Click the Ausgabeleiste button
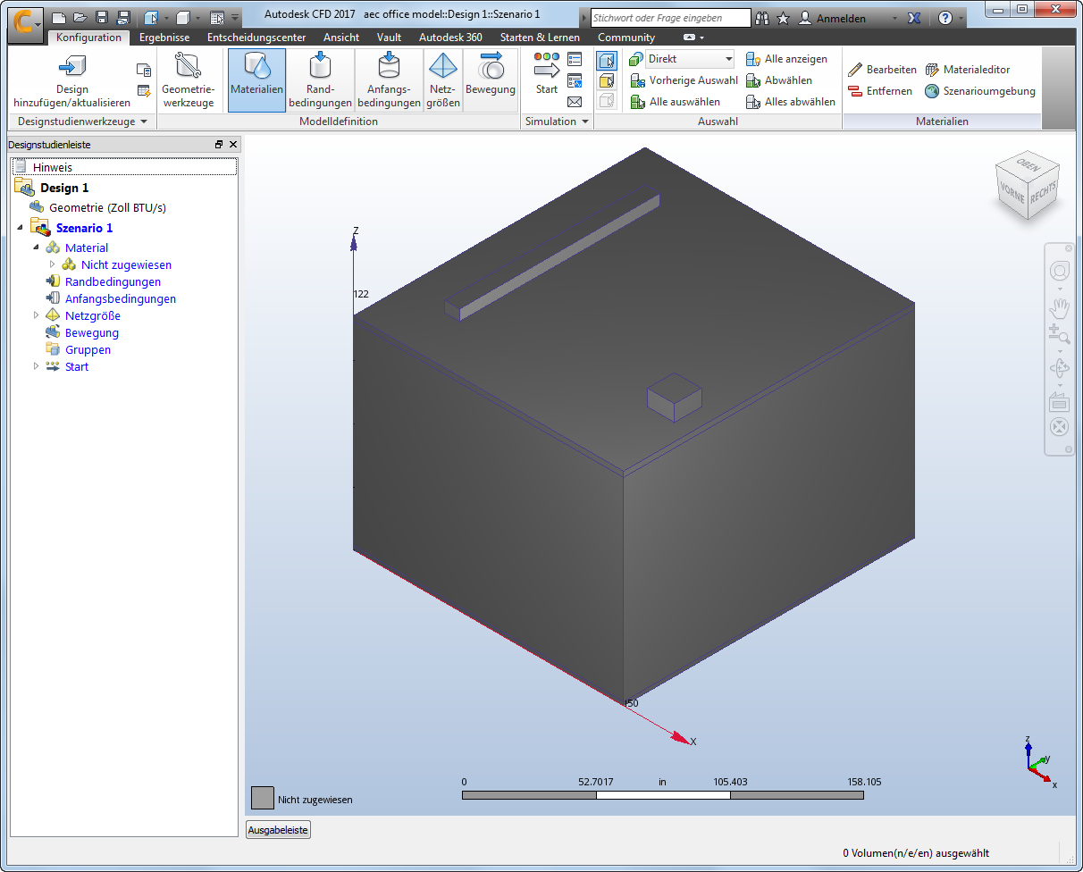The image size is (1083, 872). 278,830
